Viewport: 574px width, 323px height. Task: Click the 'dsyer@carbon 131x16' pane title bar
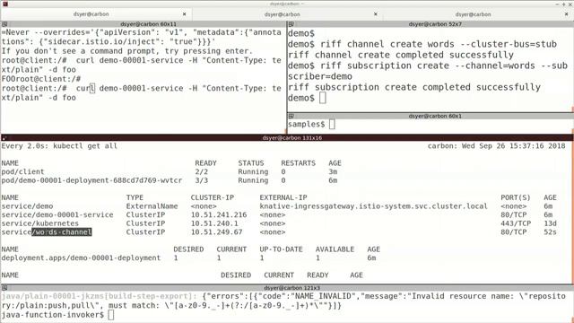pyautogui.click(x=287, y=138)
